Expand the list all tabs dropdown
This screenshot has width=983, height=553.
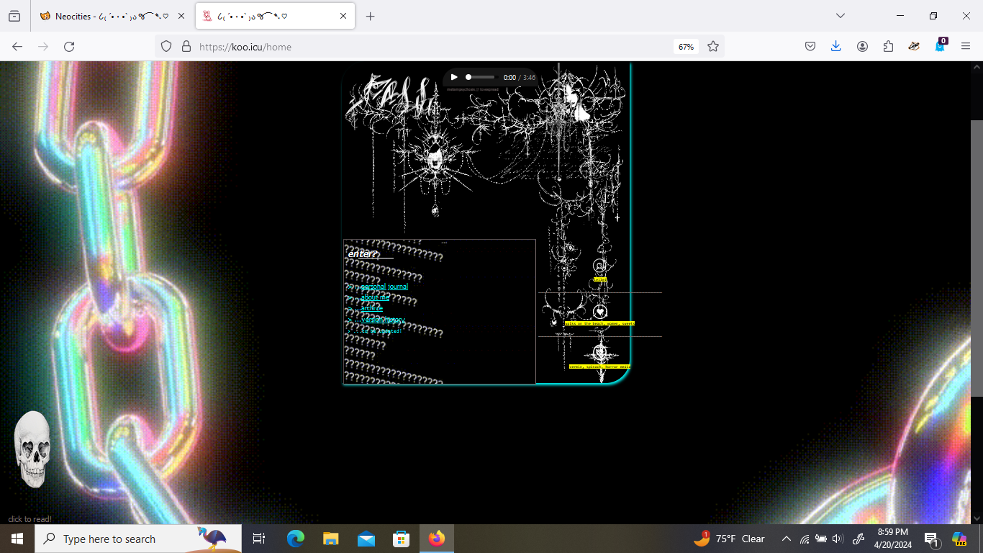coord(840,16)
